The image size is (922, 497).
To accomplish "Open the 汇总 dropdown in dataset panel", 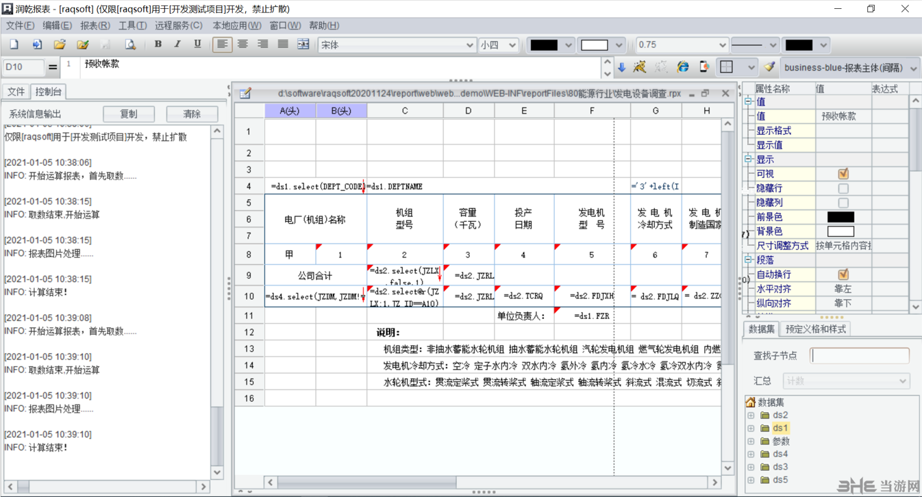I will (847, 381).
